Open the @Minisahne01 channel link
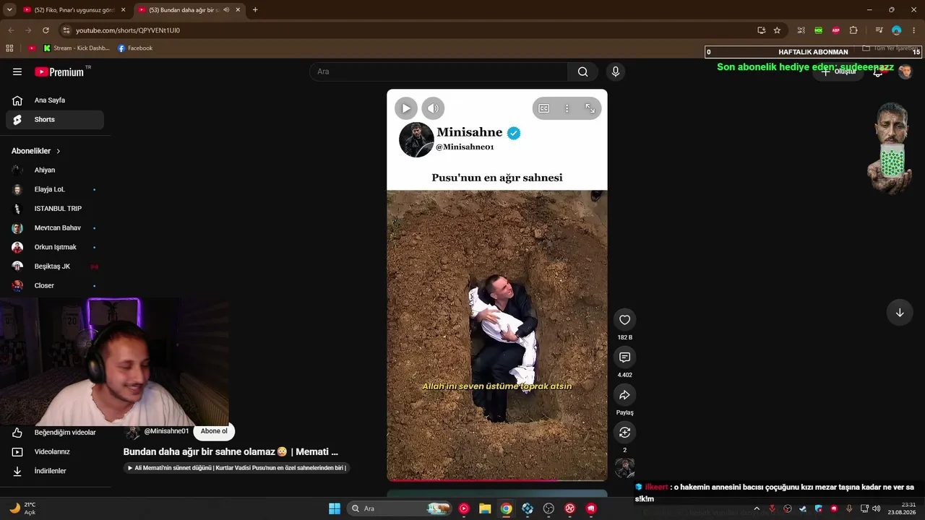This screenshot has height=520, width=925. (x=166, y=431)
